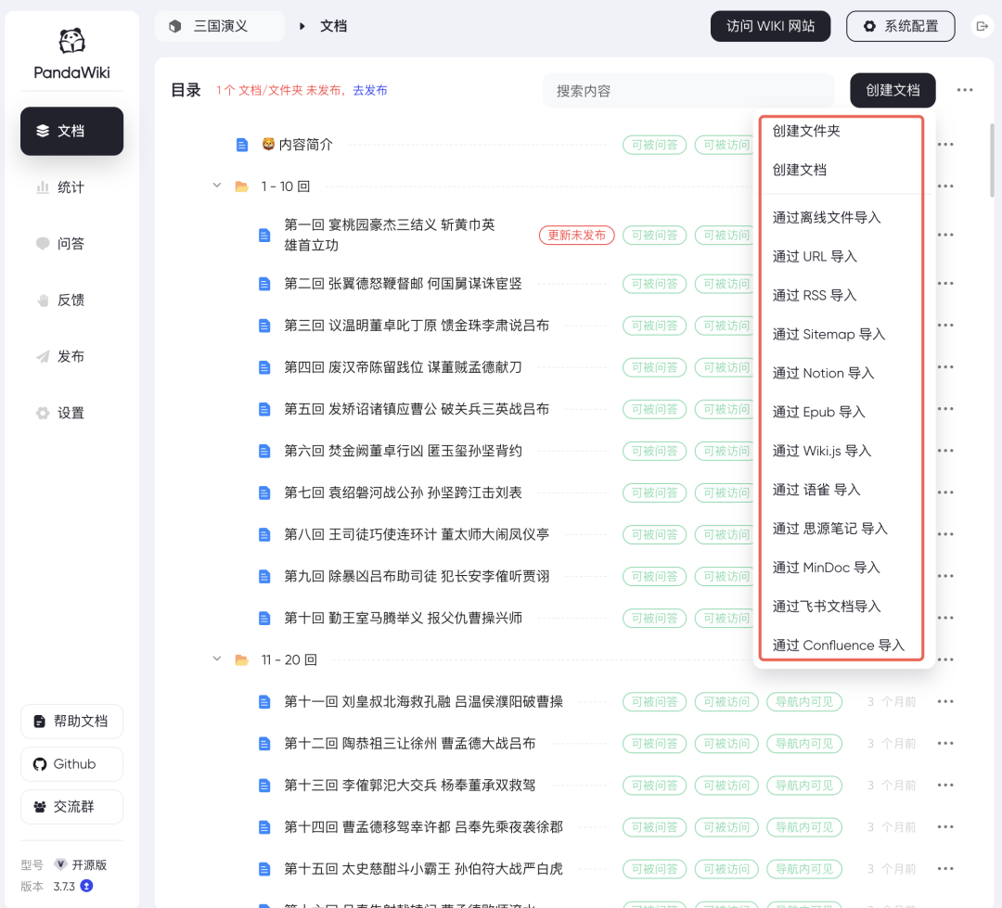The image size is (1002, 908).
Task: Choose 创建文件夹 from the open menu
Action: click(805, 131)
